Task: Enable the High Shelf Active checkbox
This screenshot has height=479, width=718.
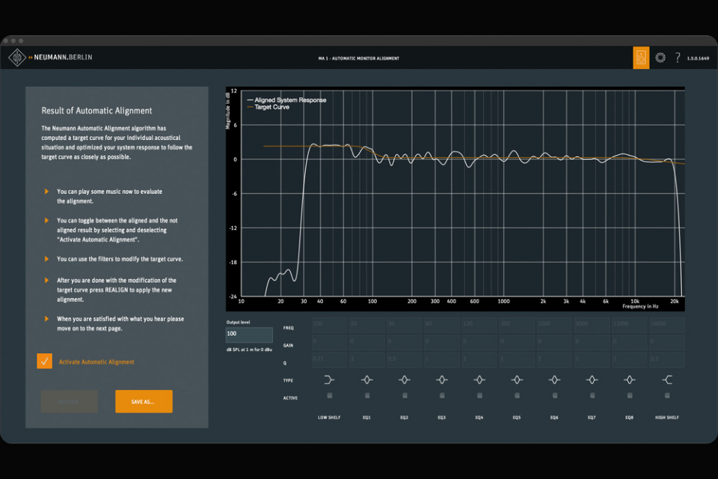Action: tap(667, 395)
